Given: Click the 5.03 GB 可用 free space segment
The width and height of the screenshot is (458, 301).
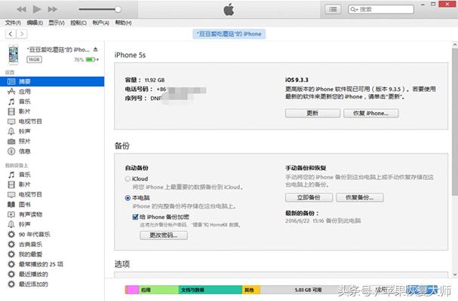Looking at the screenshot, I should pyautogui.click(x=308, y=290).
